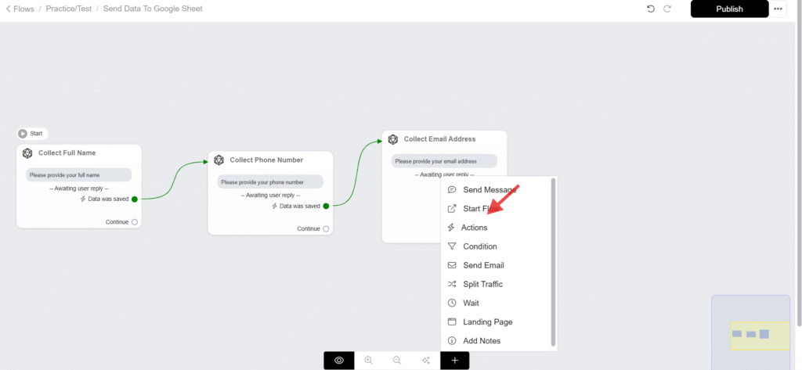Open the three-dot more options menu
The height and width of the screenshot is (370, 802).
[778, 9]
